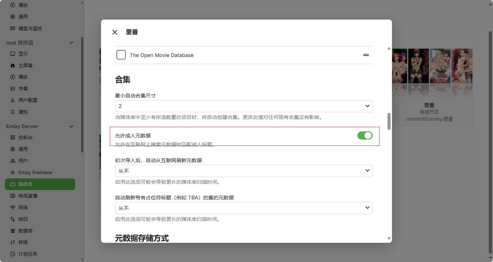The height and width of the screenshot is (262, 493).
Task: Click the dialog's scroll-down arrow
Action: pyautogui.click(x=389, y=239)
